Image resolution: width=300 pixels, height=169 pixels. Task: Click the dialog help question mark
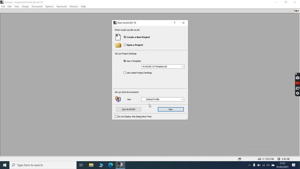click(x=174, y=23)
